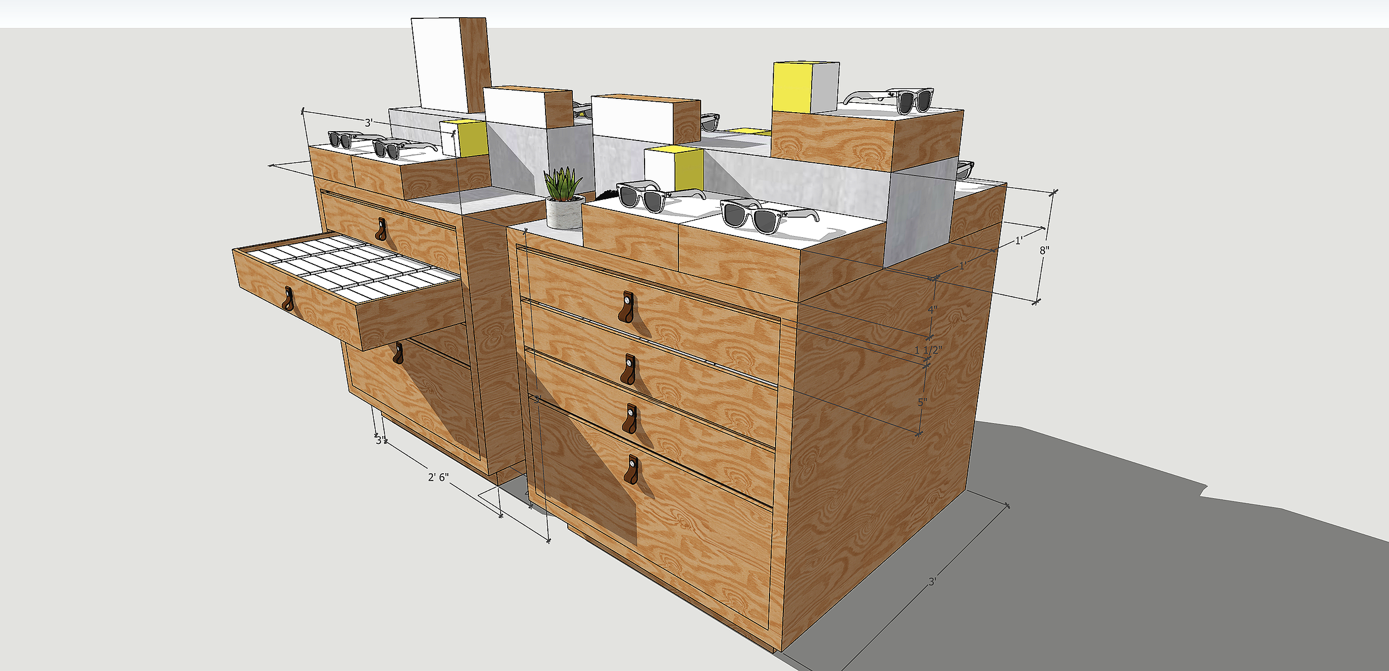Click the 2' 6" dimension label
Screen dimensions: 1389x671
(438, 477)
